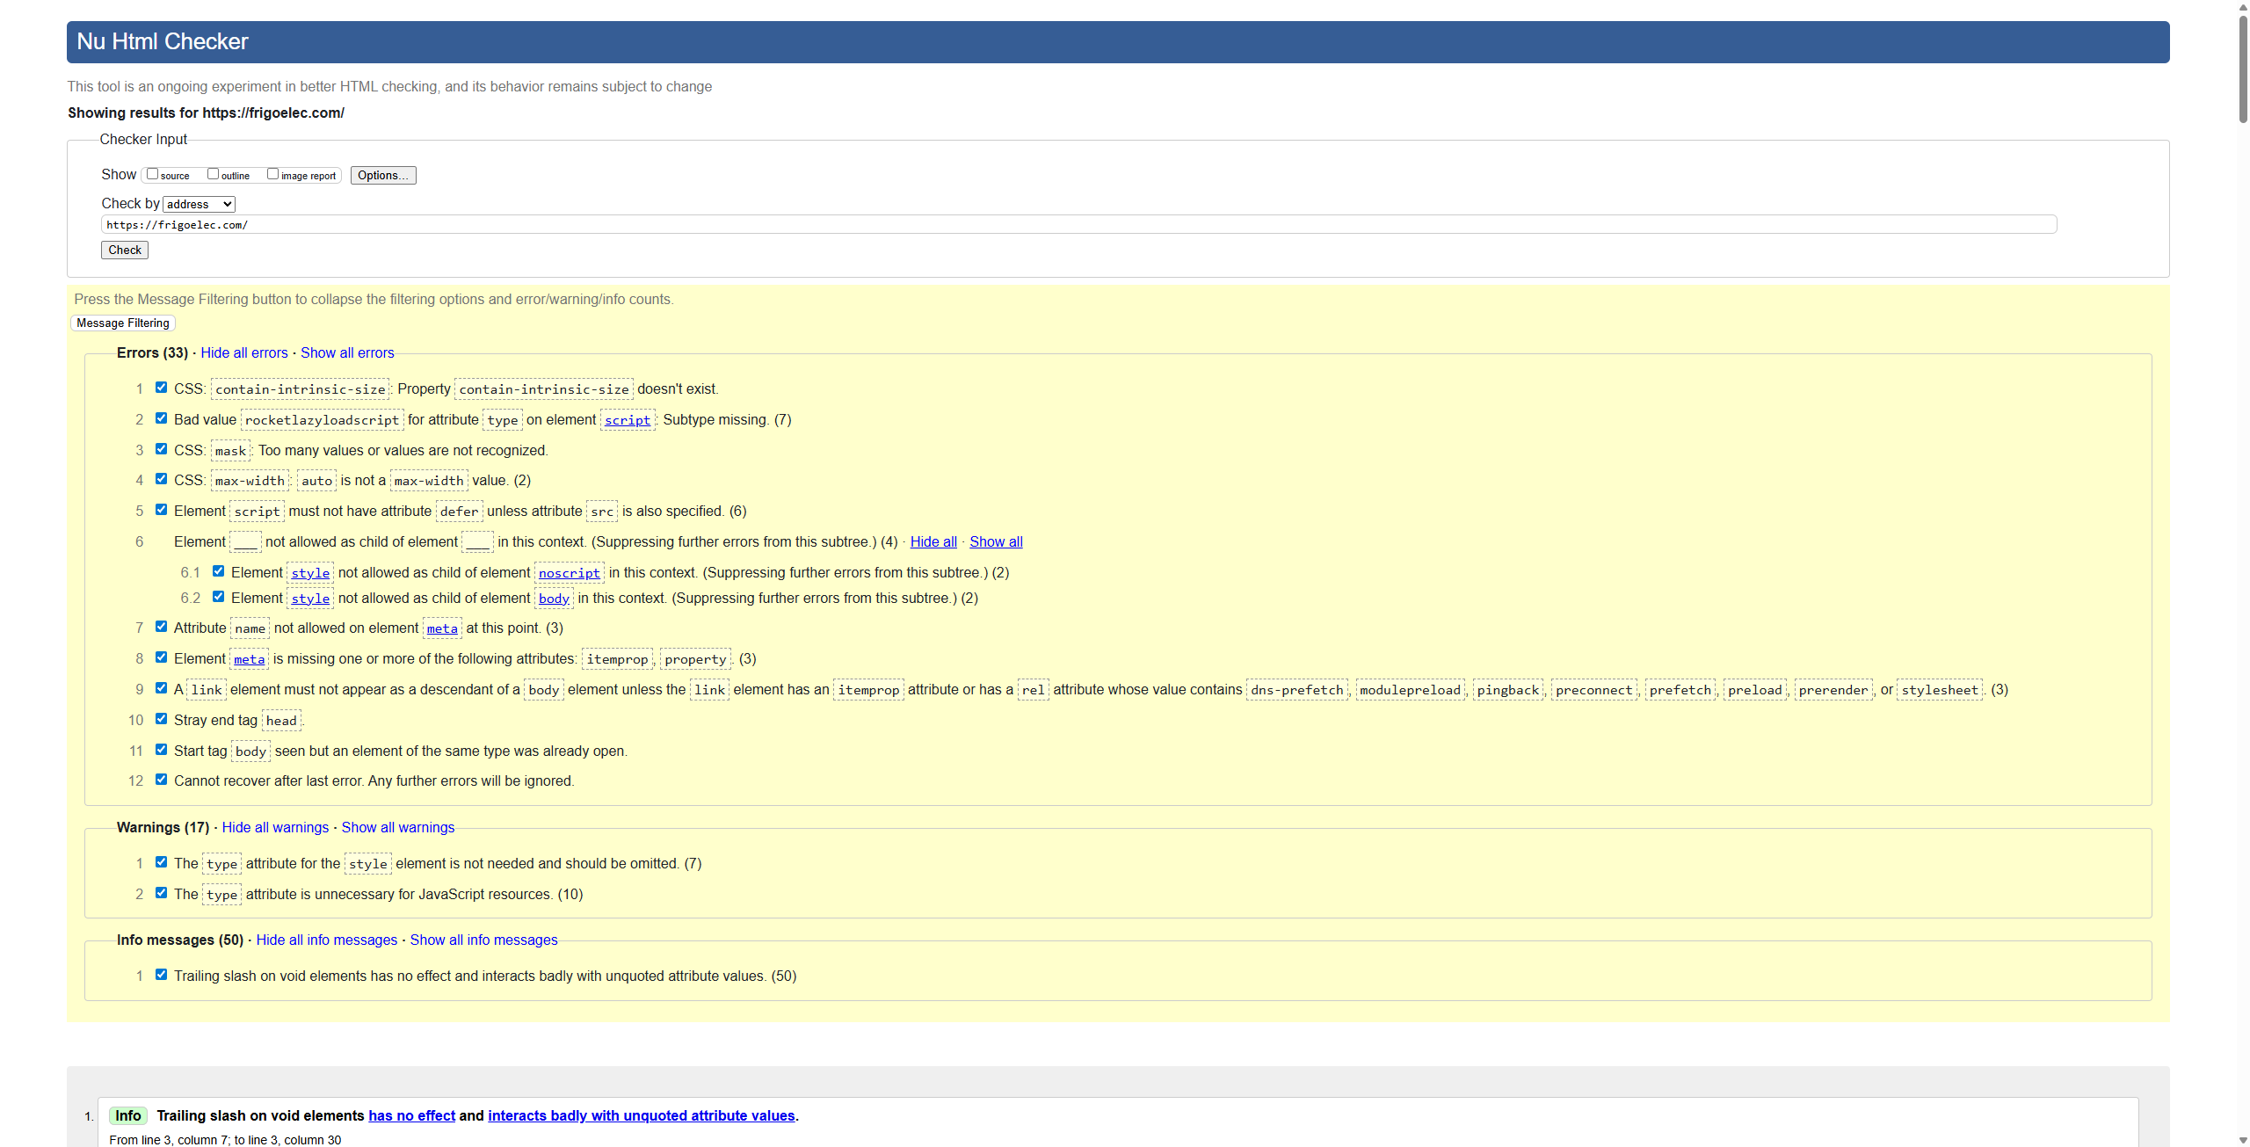
Task: Uncheck the mask CSS error checkbox
Action: [x=161, y=448]
